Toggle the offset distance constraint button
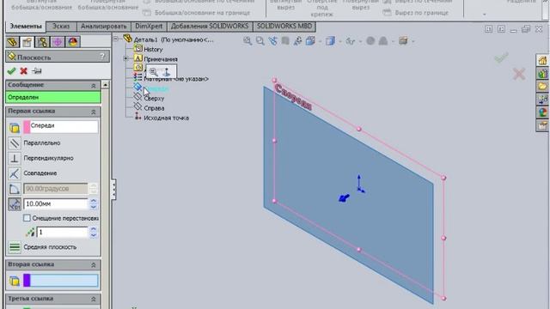The image size is (550, 309). 15,204
